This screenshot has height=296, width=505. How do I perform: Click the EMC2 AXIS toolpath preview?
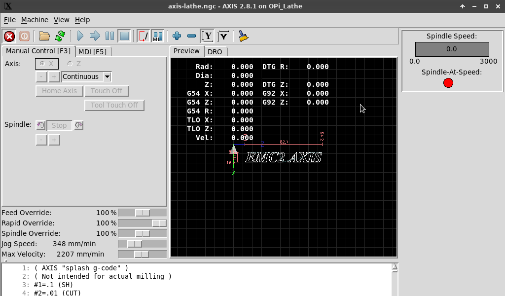coord(284,157)
